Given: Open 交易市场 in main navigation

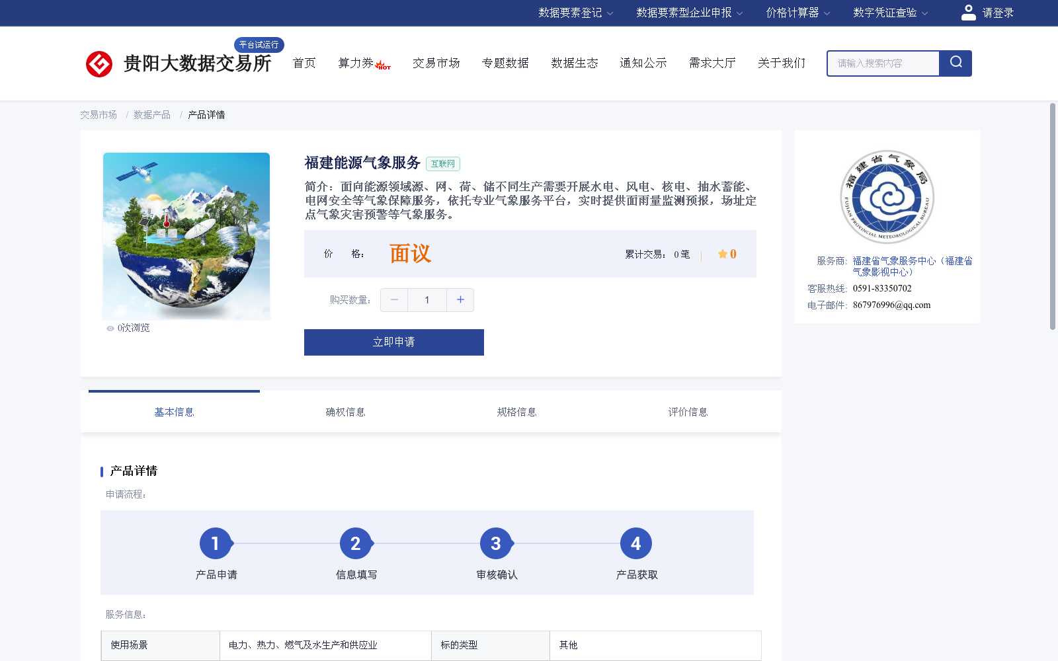Looking at the screenshot, I should point(436,63).
